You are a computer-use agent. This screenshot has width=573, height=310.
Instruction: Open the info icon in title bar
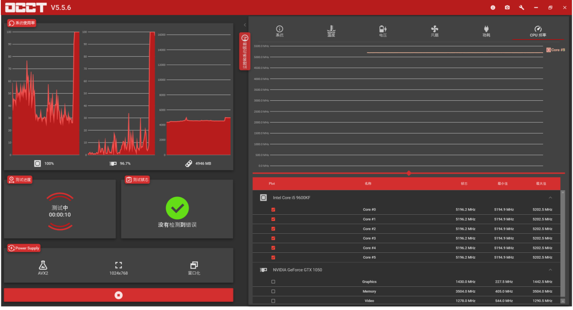point(493,7)
